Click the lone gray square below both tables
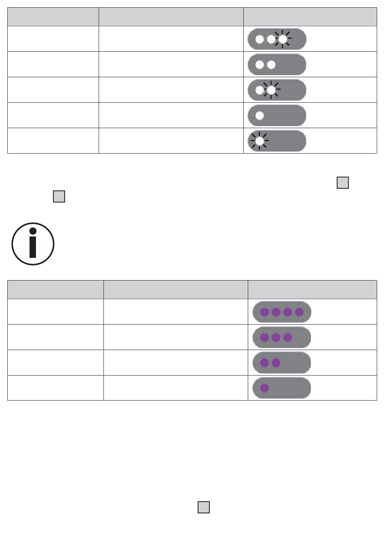 (x=204, y=507)
